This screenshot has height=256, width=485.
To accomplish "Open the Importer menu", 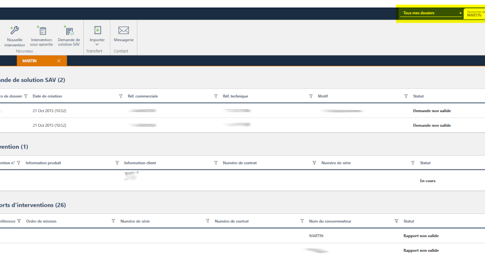I will click(x=97, y=35).
